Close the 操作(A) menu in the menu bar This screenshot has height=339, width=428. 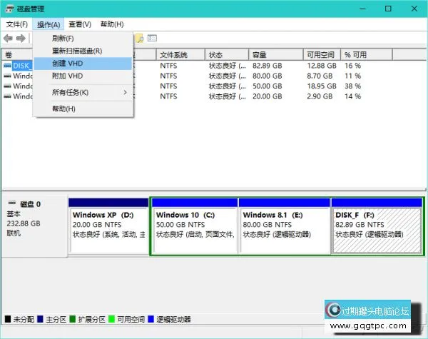(x=49, y=24)
